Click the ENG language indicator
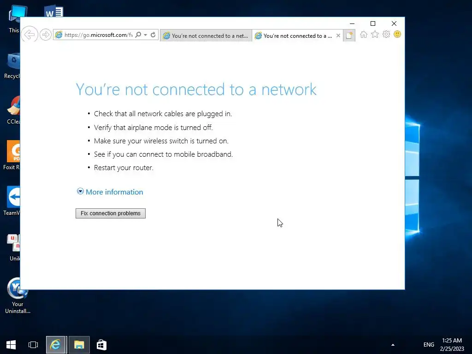Screen dimensions: 472x354 point(429,345)
